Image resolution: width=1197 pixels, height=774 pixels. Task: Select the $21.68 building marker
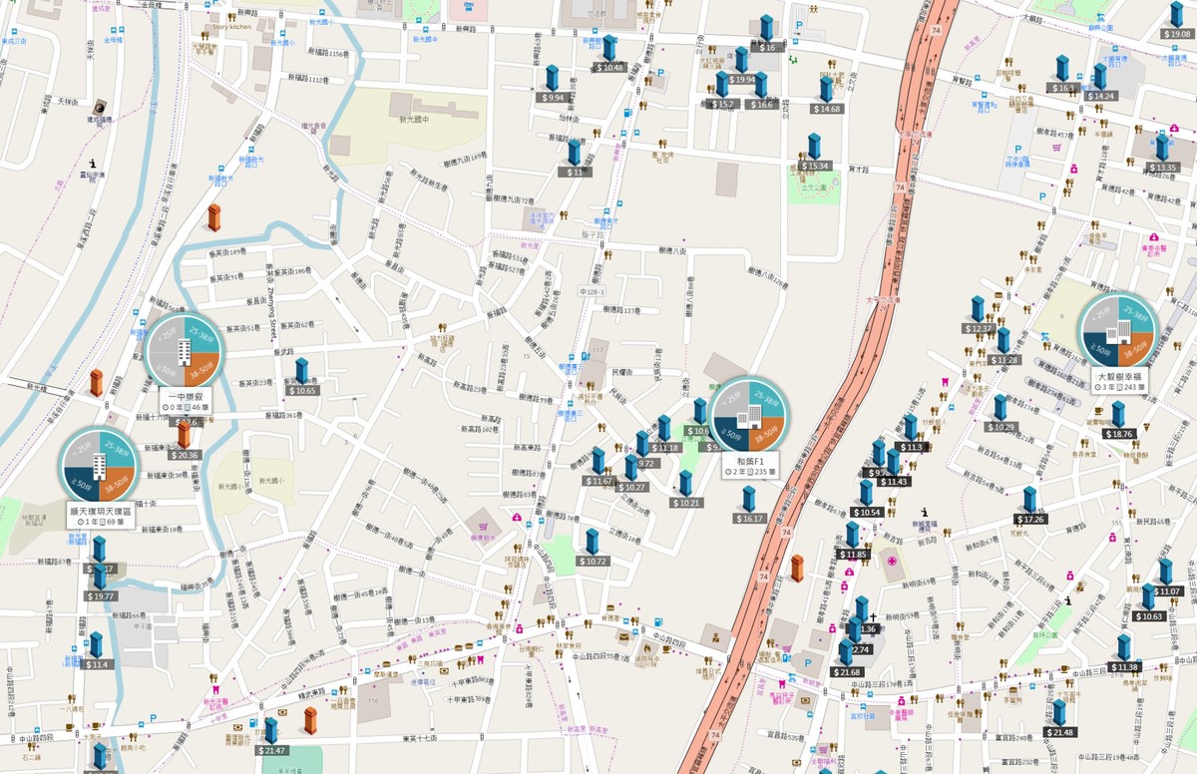(846, 651)
